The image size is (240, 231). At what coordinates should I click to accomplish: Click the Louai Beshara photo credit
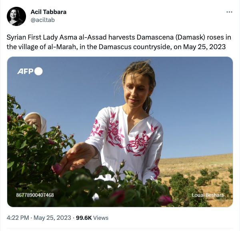208,195
